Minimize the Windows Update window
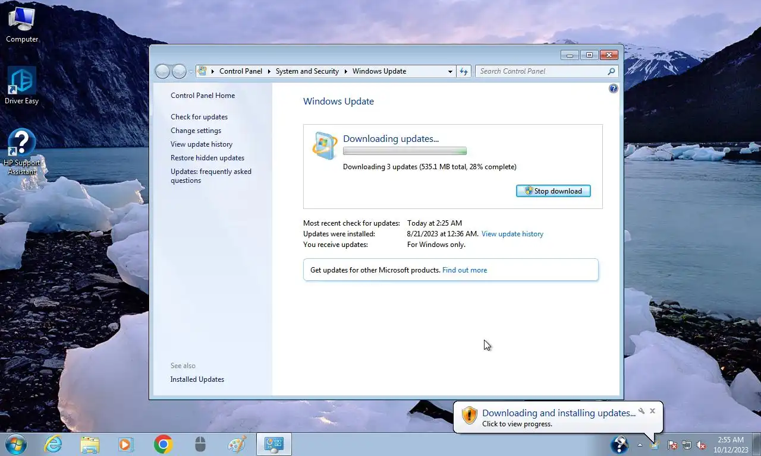This screenshot has height=456, width=761. pyautogui.click(x=570, y=55)
